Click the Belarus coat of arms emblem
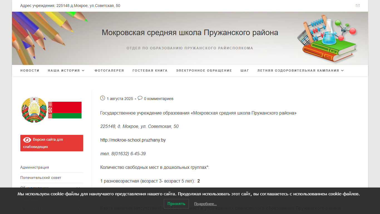 [x=34, y=110]
